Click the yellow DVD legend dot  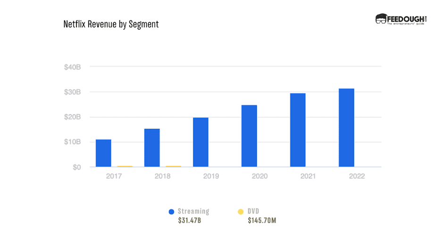(241, 212)
